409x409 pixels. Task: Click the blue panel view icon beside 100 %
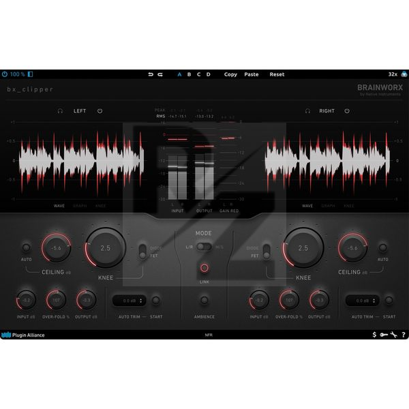30,74
